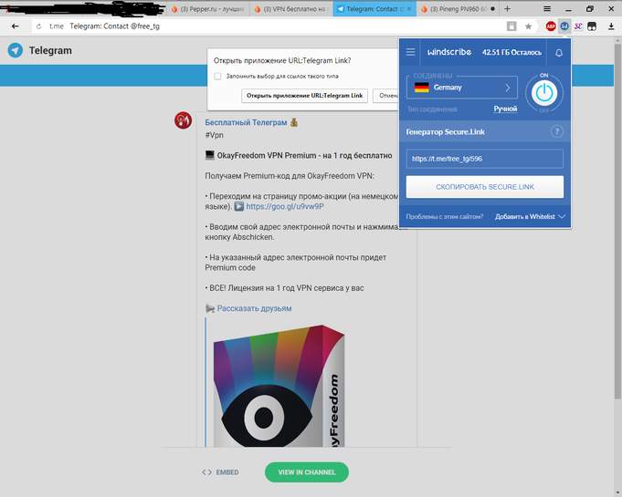Image resolution: width=622 pixels, height=497 pixels.
Task: Click 'Открыть приложение URL:Telegram Link' button
Action: (x=304, y=96)
